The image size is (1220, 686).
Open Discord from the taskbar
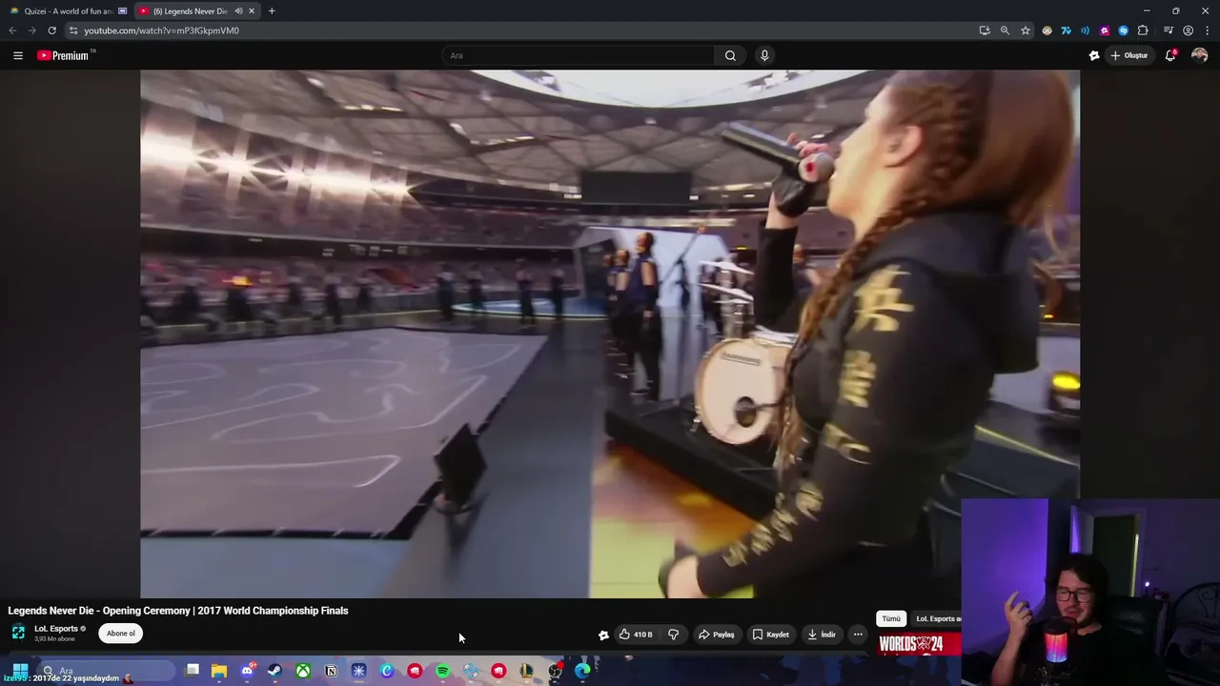click(247, 671)
